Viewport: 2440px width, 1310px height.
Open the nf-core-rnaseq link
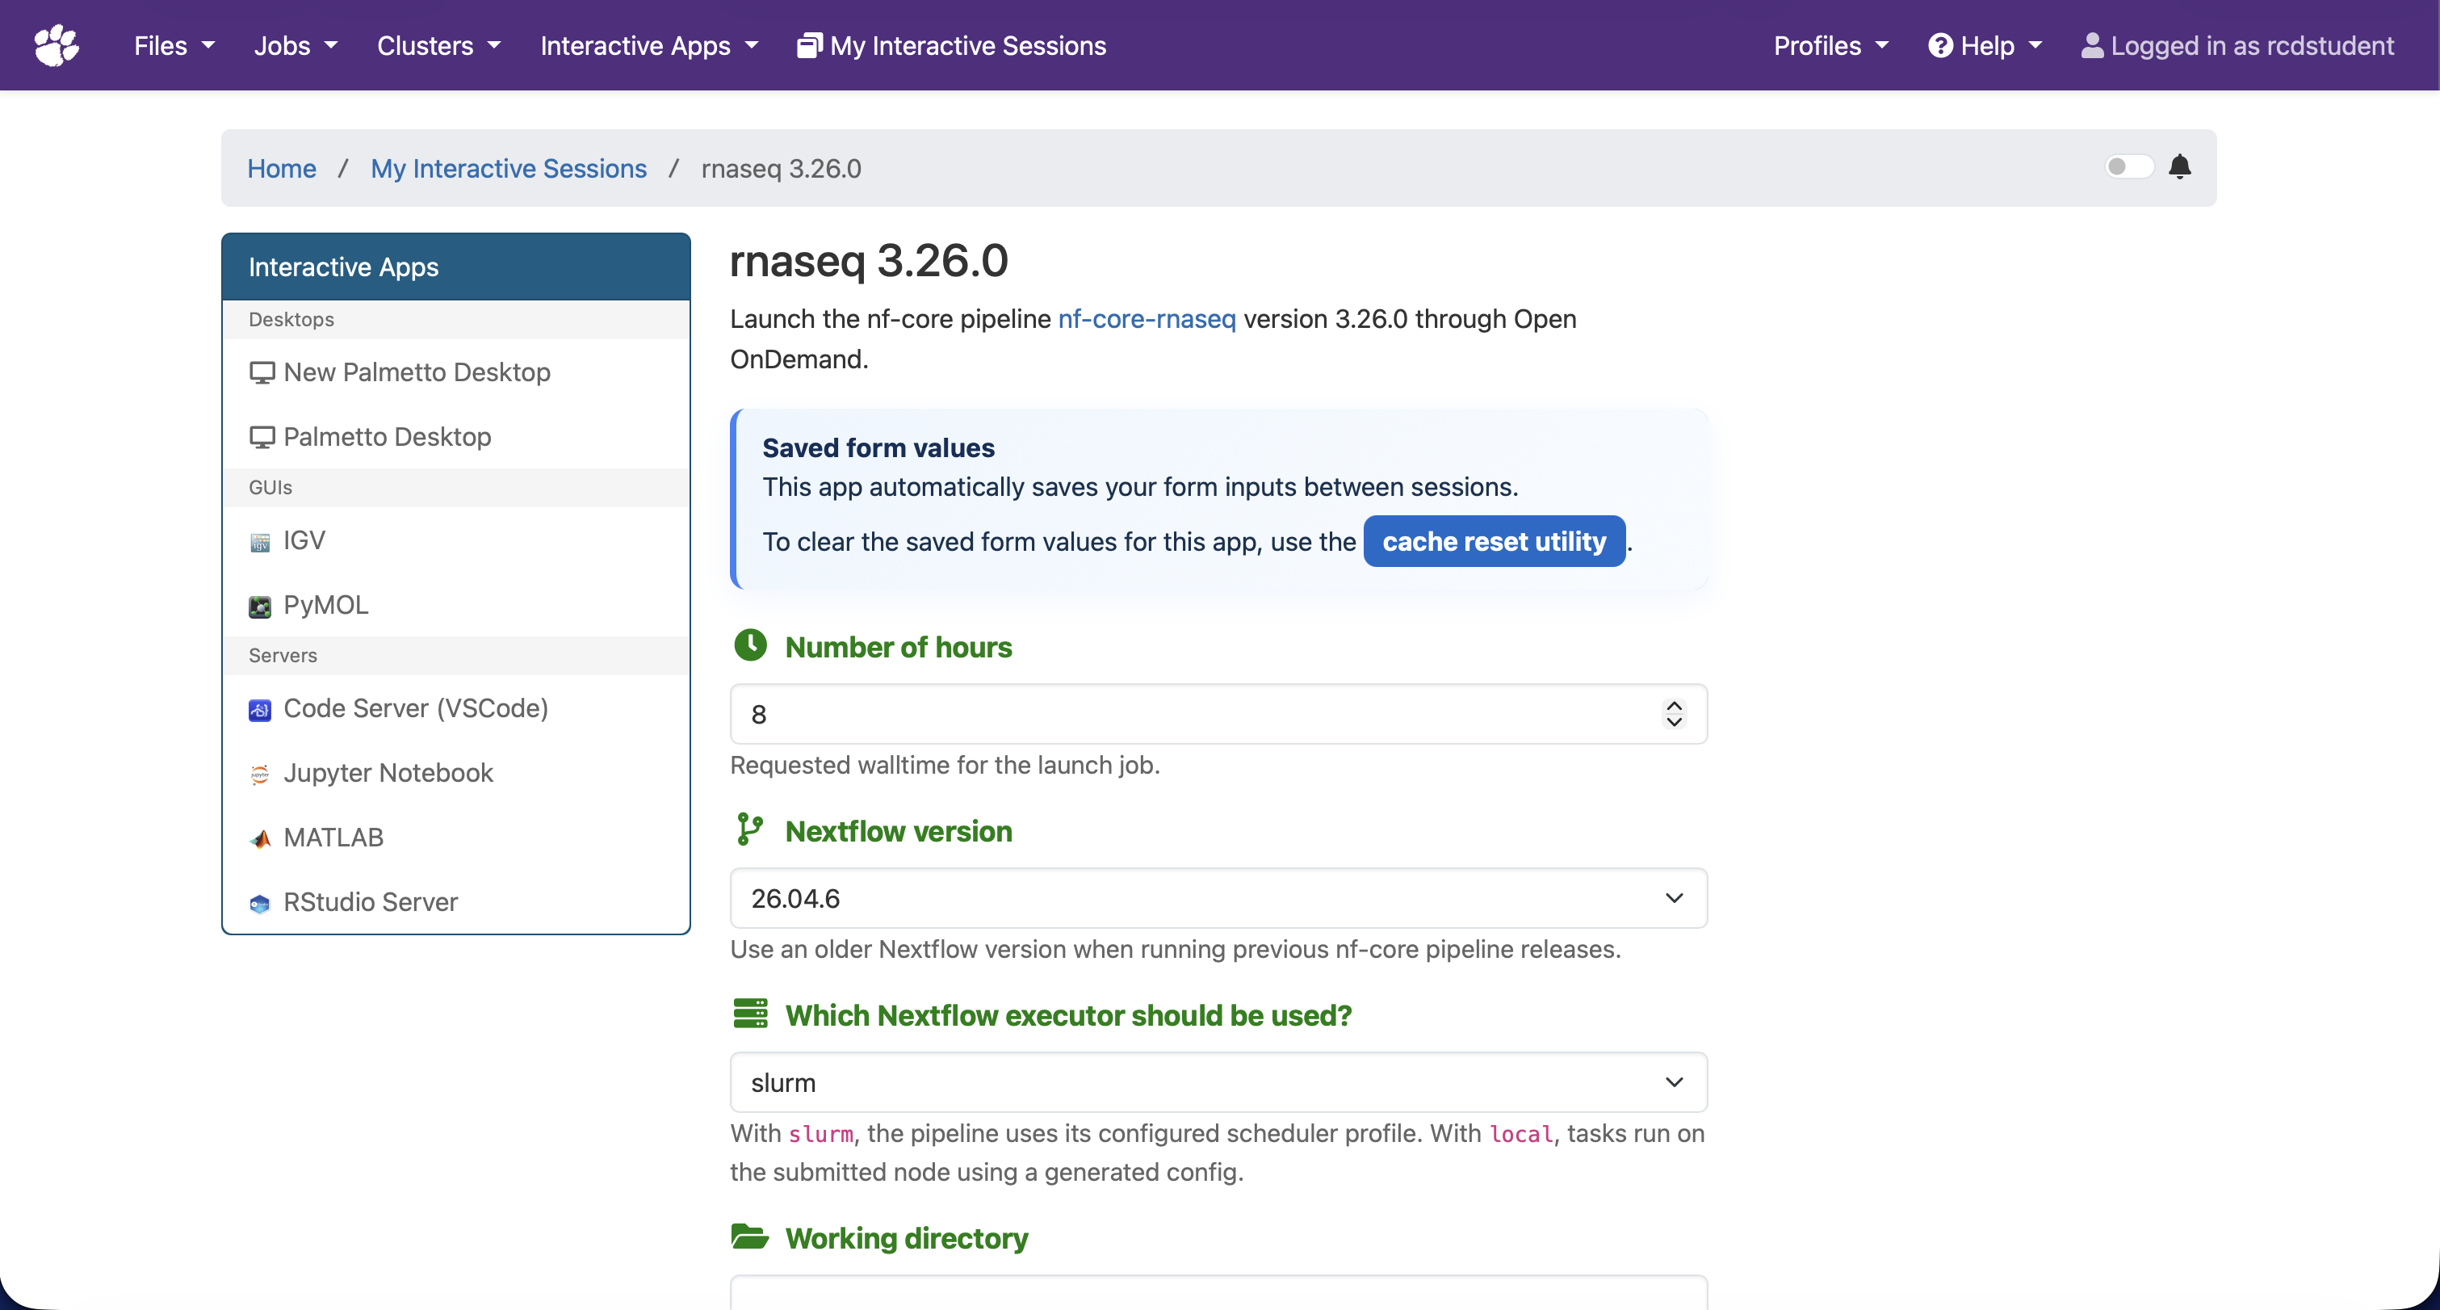(x=1146, y=319)
